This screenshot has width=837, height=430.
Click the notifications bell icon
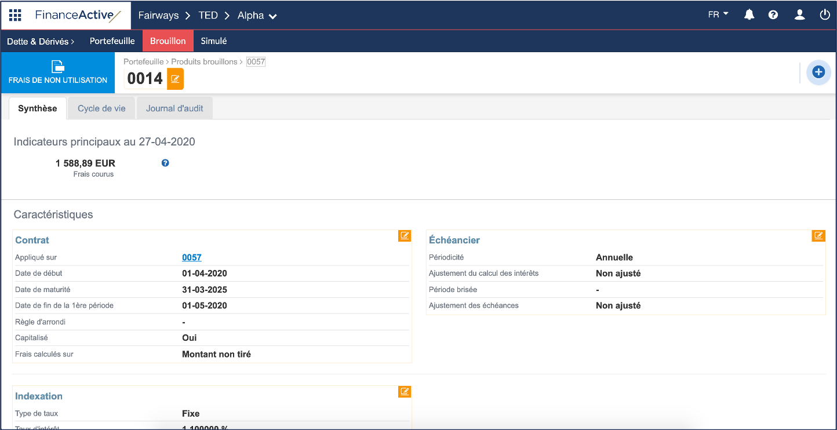[x=749, y=15]
